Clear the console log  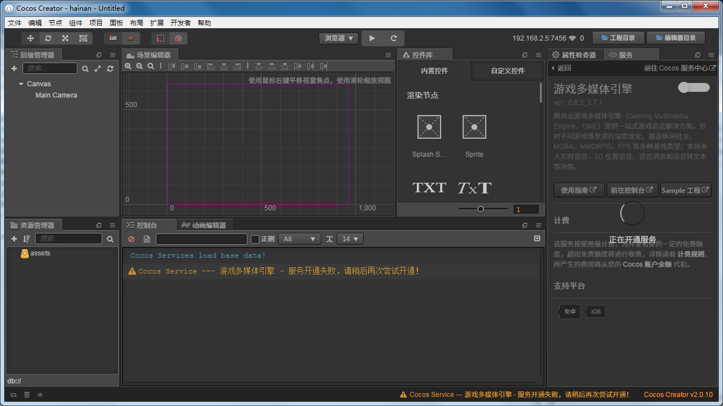(x=132, y=239)
